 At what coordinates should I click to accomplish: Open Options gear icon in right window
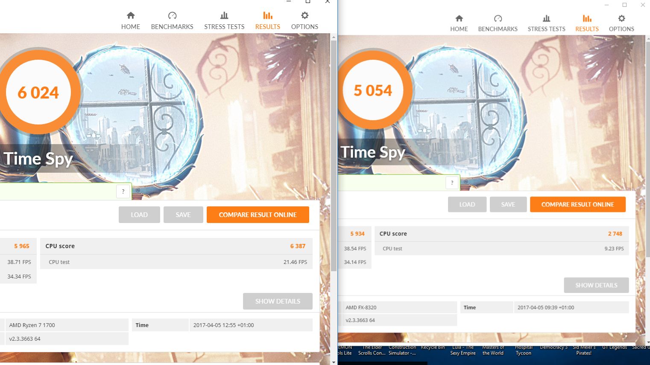621,18
